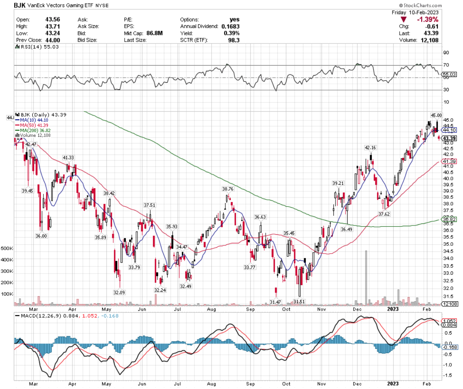Click the 12108 volume tag on right axis
The image size is (463, 389).
449,304
